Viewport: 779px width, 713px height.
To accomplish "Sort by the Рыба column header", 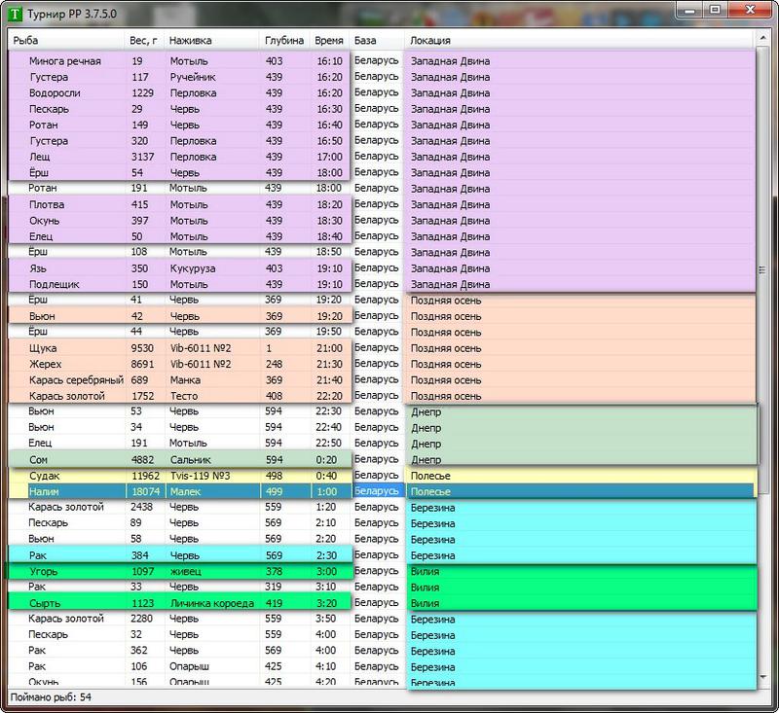I will (66, 40).
